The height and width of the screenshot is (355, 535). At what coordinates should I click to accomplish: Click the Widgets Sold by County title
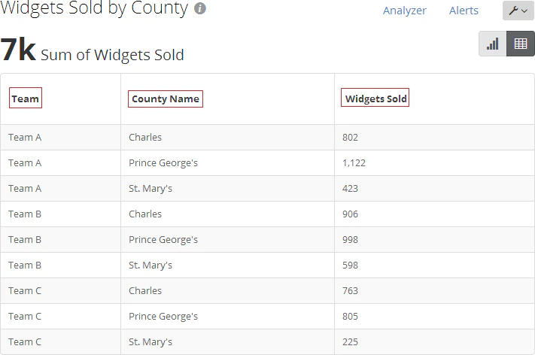coord(94,8)
